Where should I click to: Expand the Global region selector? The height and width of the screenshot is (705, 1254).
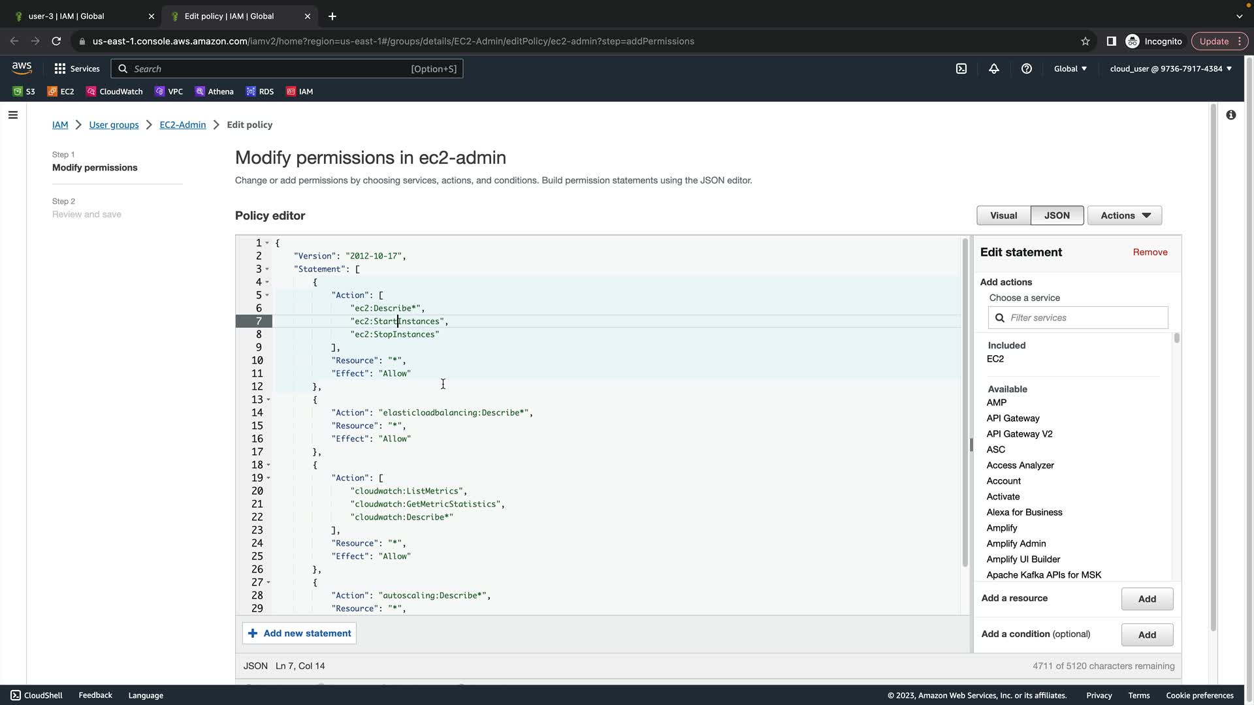1070,69
